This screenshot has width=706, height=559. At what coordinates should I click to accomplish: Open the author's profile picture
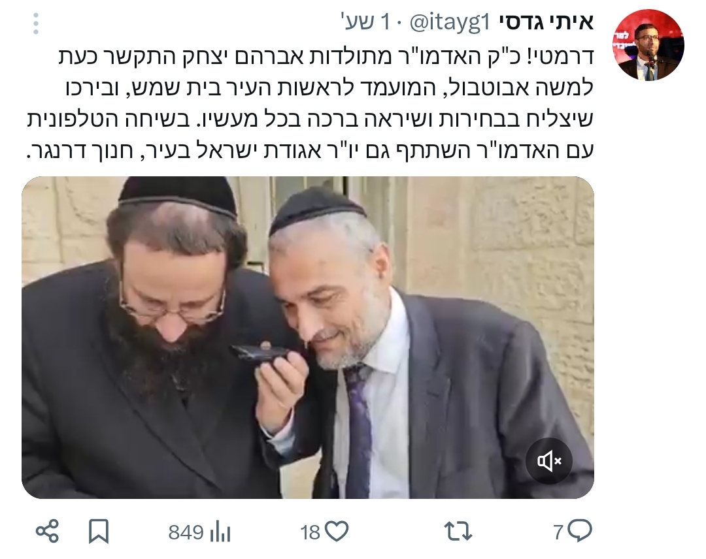click(x=648, y=46)
